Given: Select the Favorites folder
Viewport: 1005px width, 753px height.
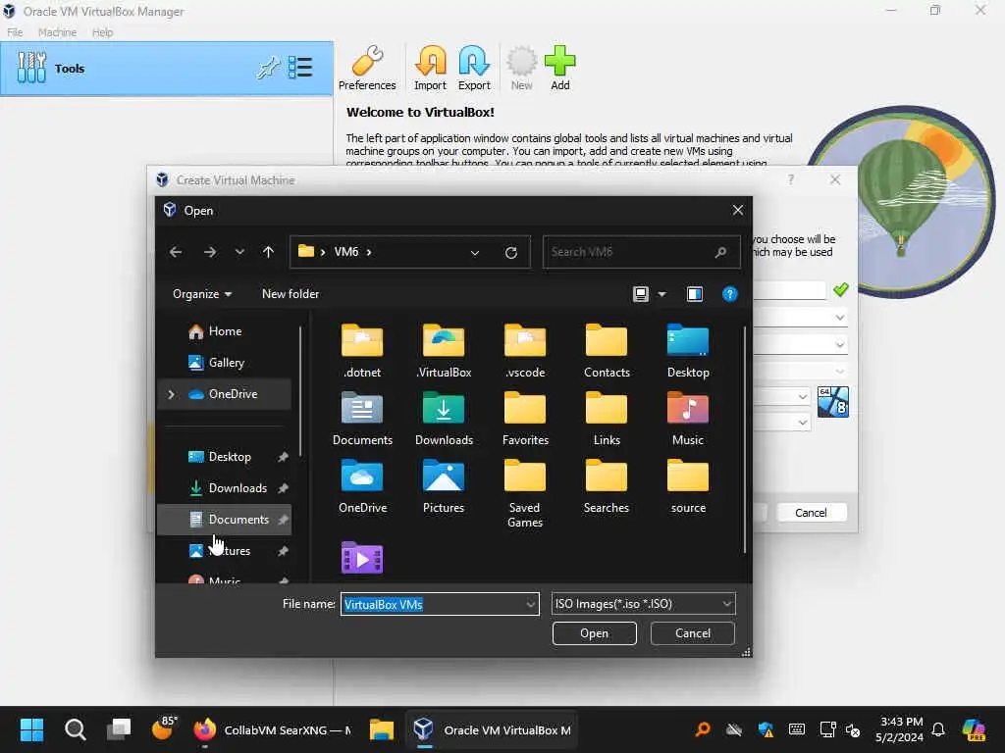Looking at the screenshot, I should pos(525,418).
